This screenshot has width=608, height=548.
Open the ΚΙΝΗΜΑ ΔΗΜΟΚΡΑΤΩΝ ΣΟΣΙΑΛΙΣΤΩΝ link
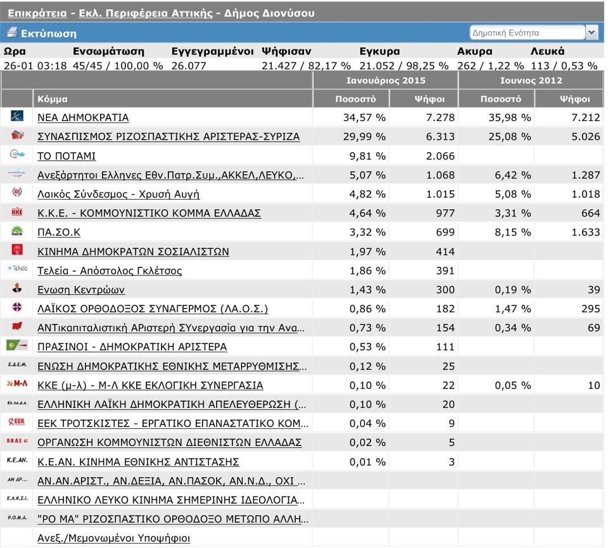[133, 252]
